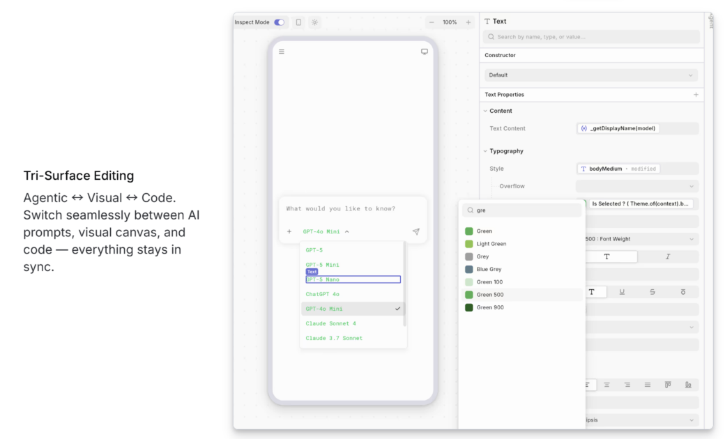Screen dimensions: 725x439
Task: Click the _getDisplayName(model) text content binding
Action: 619,128
